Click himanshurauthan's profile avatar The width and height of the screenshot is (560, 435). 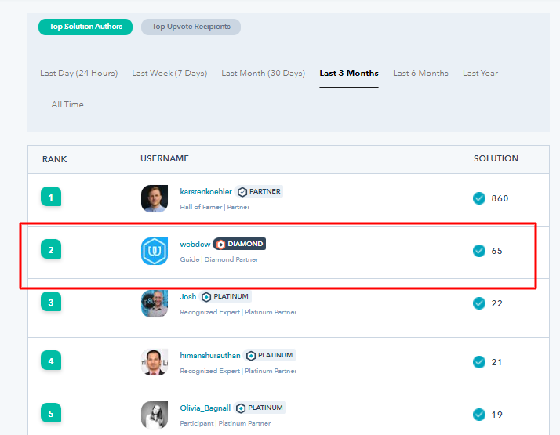point(155,362)
